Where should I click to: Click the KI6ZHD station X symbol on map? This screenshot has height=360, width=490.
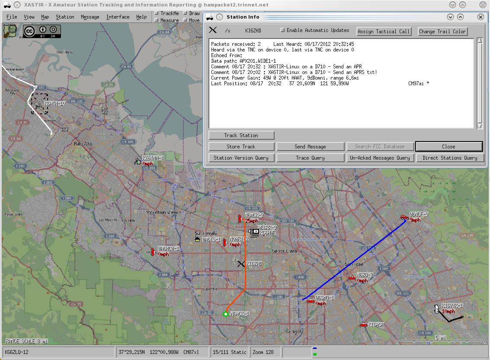(x=241, y=264)
